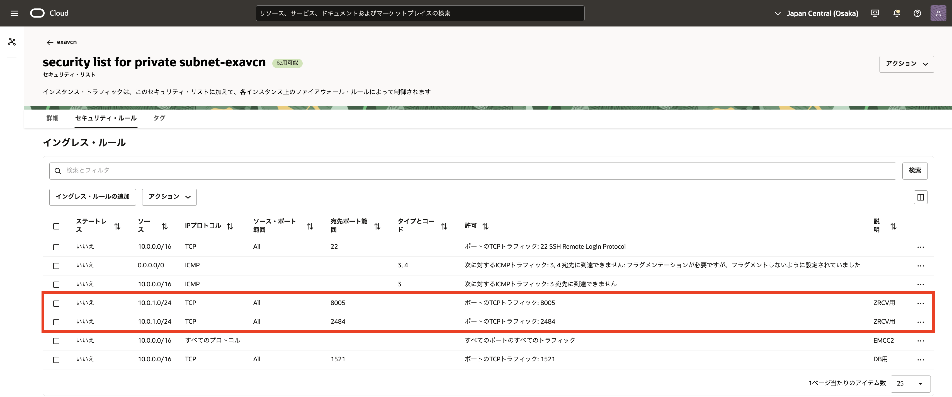Change items per page dropdown showing 25

point(910,383)
